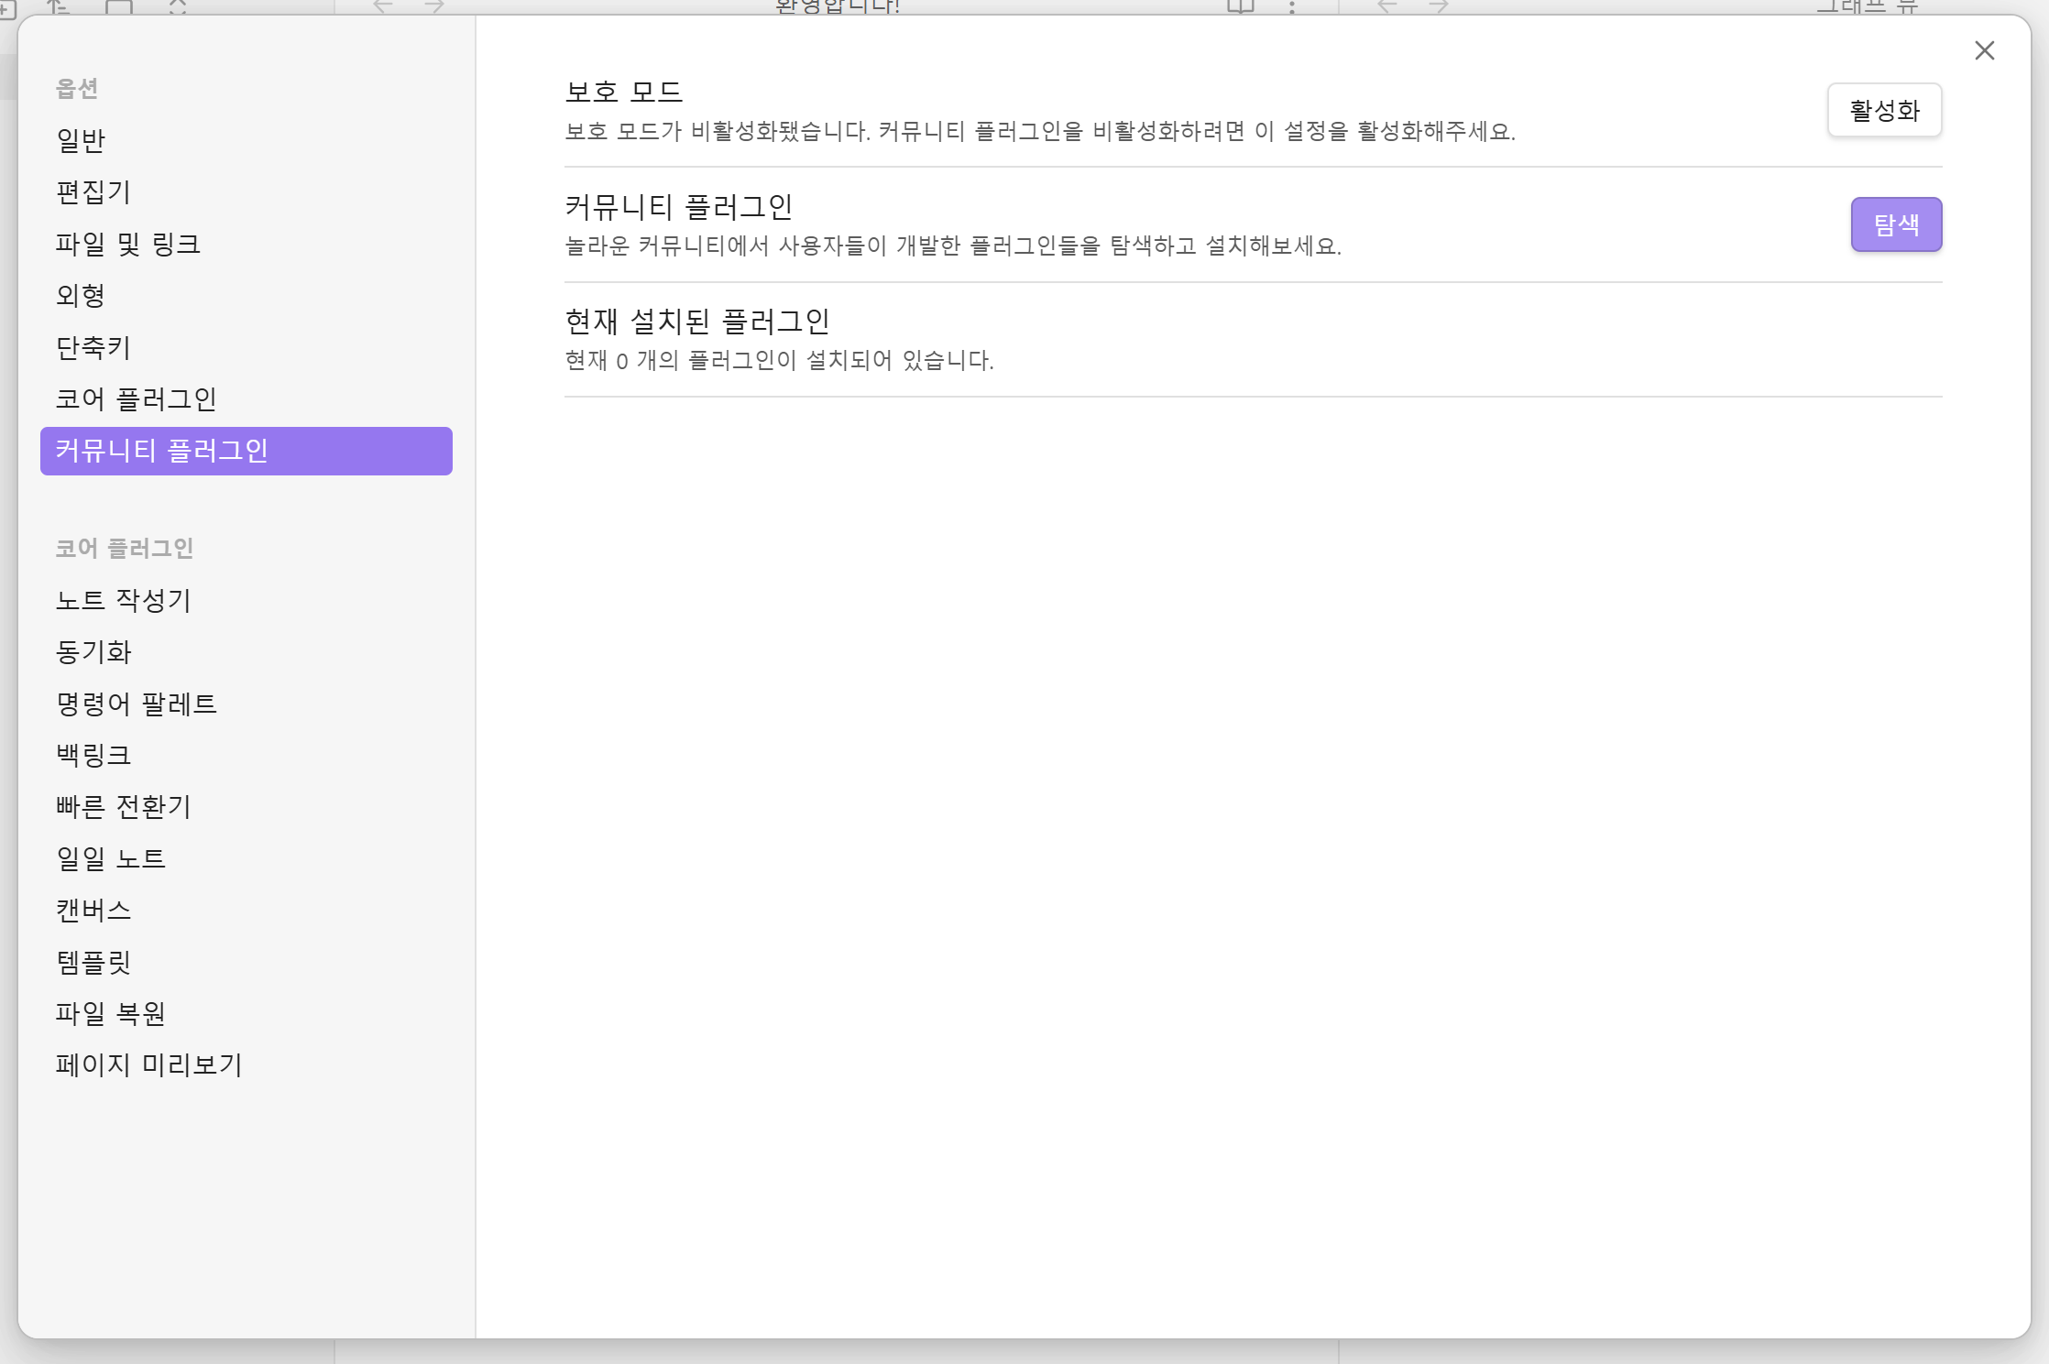This screenshot has height=1364, width=2049.
Task: Select the 단축키 hotkeys section
Action: point(93,347)
